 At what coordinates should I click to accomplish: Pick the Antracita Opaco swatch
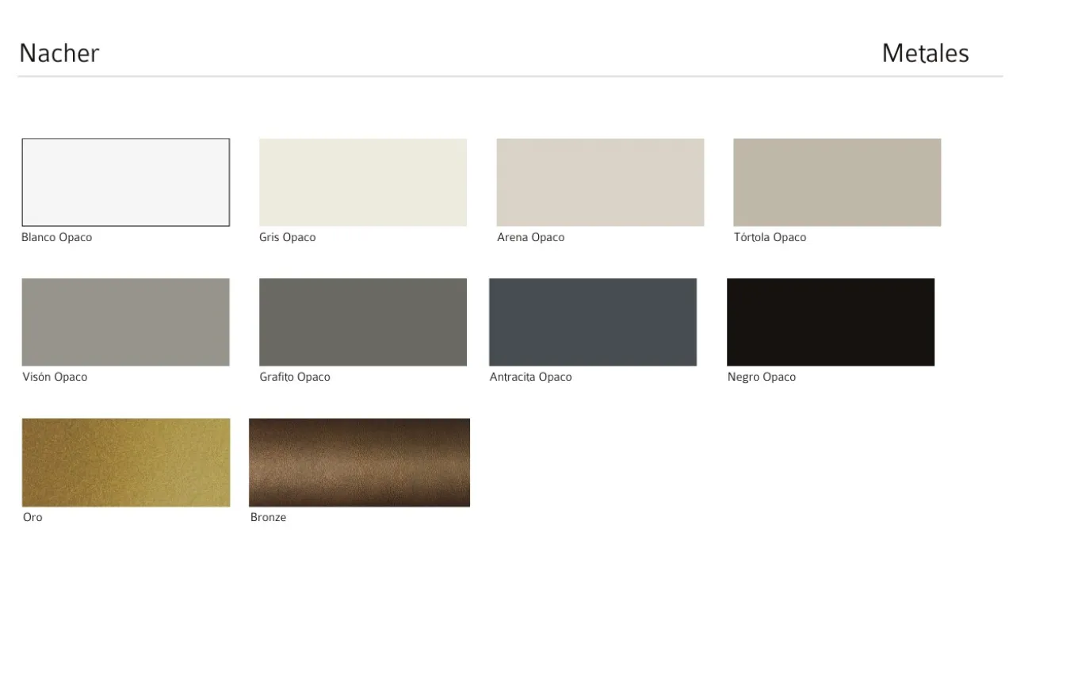[592, 322]
